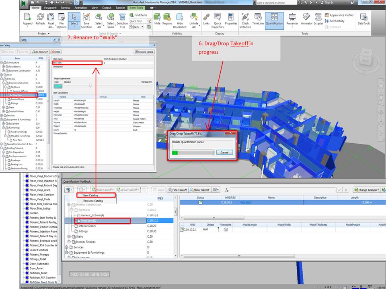Click the Resource Catalog button in Item Catalog
386x289 pixels.
click(x=144, y=52)
